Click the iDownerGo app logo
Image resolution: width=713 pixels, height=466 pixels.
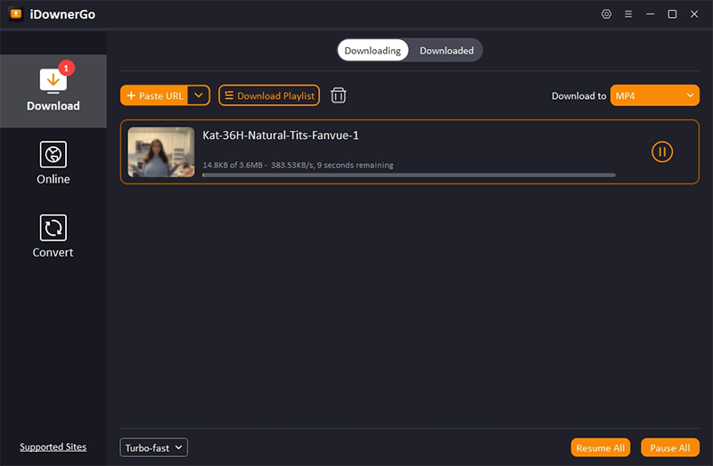pyautogui.click(x=16, y=14)
